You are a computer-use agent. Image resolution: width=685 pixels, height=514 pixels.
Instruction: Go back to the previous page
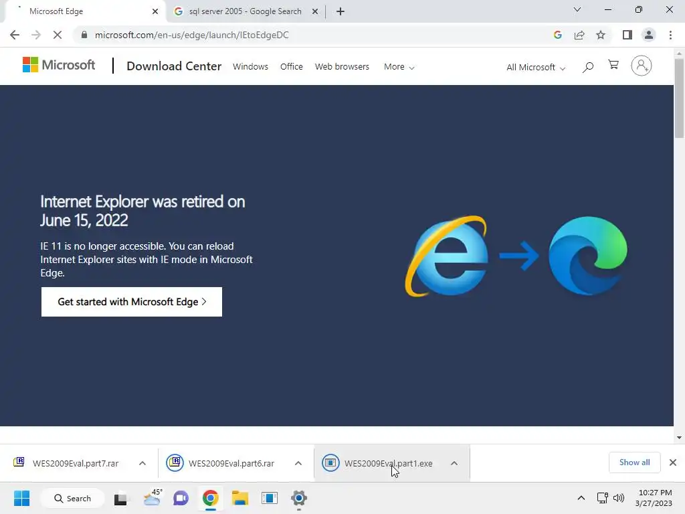(x=15, y=35)
